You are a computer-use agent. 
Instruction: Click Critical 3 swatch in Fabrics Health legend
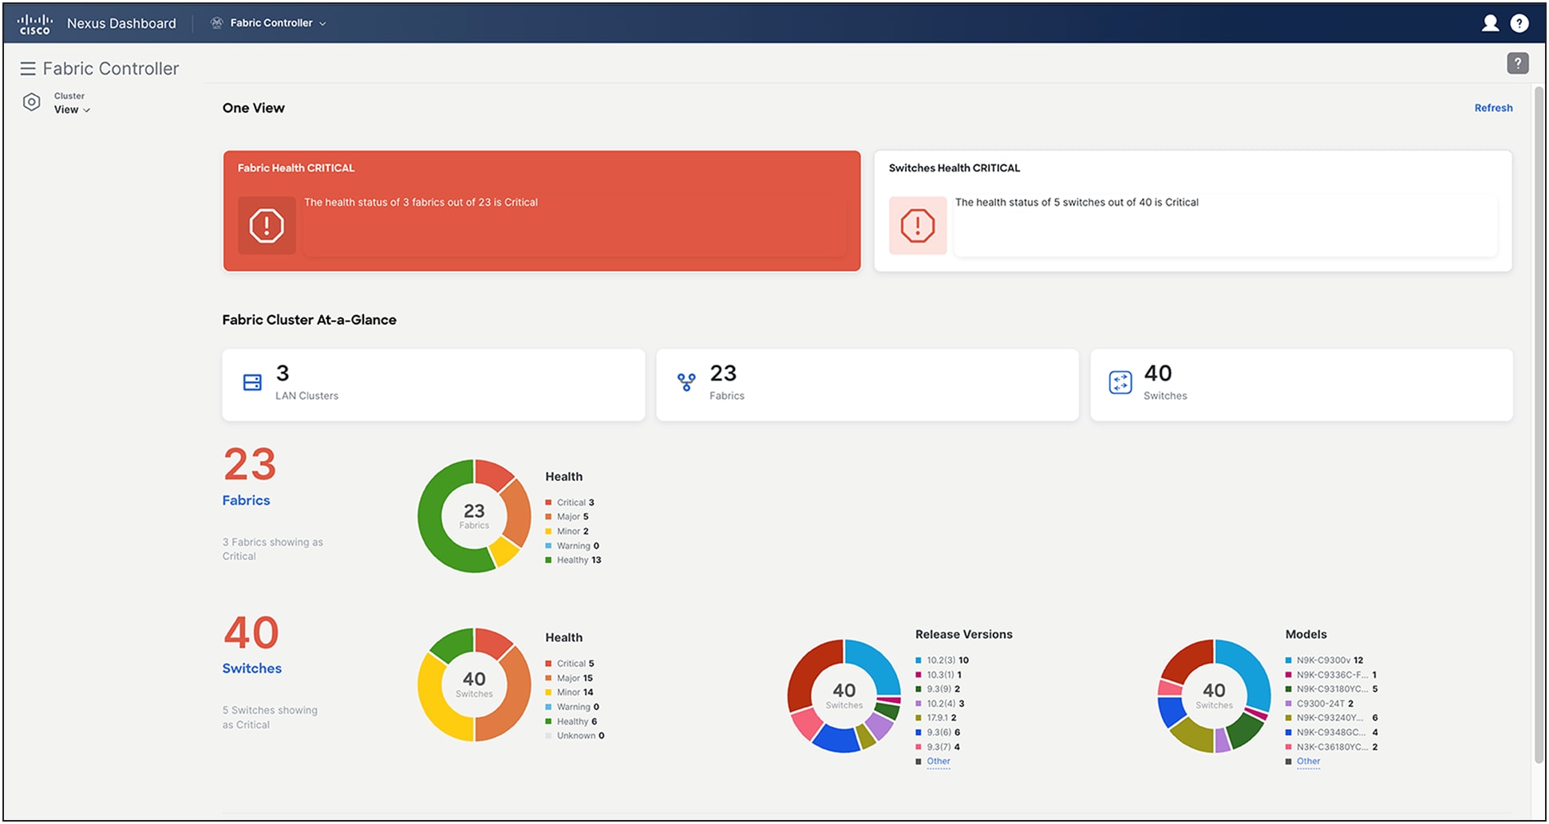(x=548, y=503)
